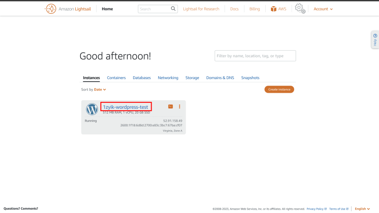379x213 pixels.
Task: Click the IPv6 address on instance card
Action: 151,125
